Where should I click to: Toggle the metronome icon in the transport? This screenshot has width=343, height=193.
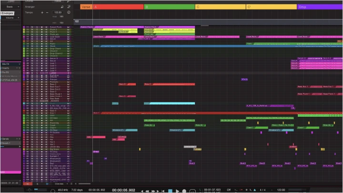[x=254, y=190]
